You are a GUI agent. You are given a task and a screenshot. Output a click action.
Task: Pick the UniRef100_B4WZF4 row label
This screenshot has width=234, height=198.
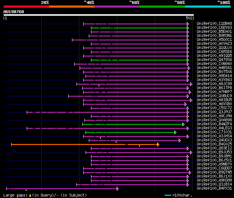[x=214, y=124]
